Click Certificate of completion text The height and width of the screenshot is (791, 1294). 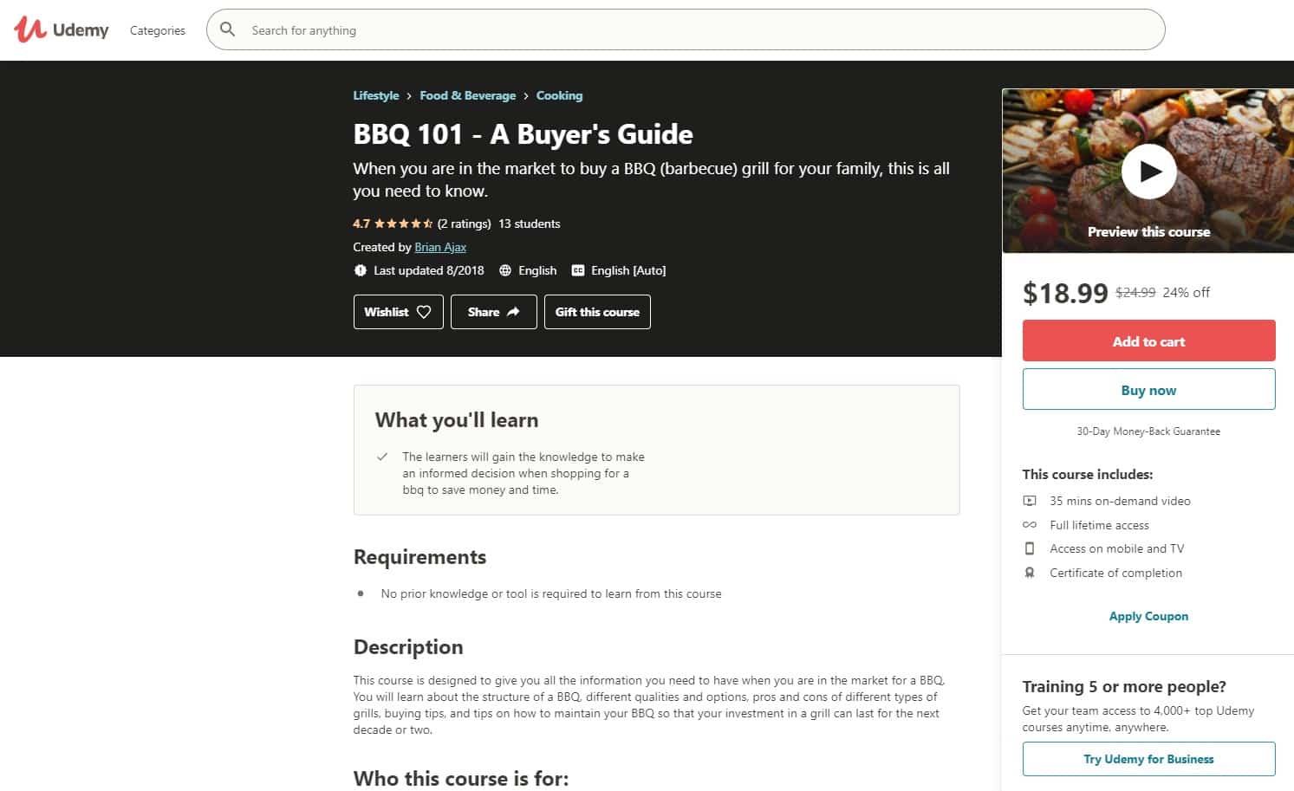pos(1115,573)
